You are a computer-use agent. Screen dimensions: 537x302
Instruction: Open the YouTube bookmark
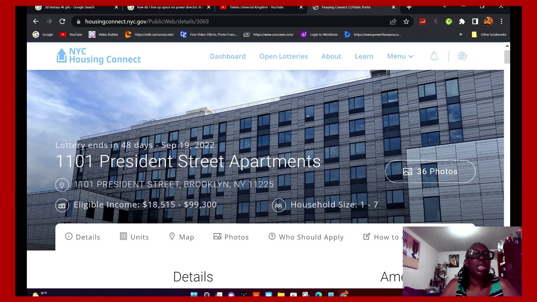pyautogui.click(x=71, y=34)
